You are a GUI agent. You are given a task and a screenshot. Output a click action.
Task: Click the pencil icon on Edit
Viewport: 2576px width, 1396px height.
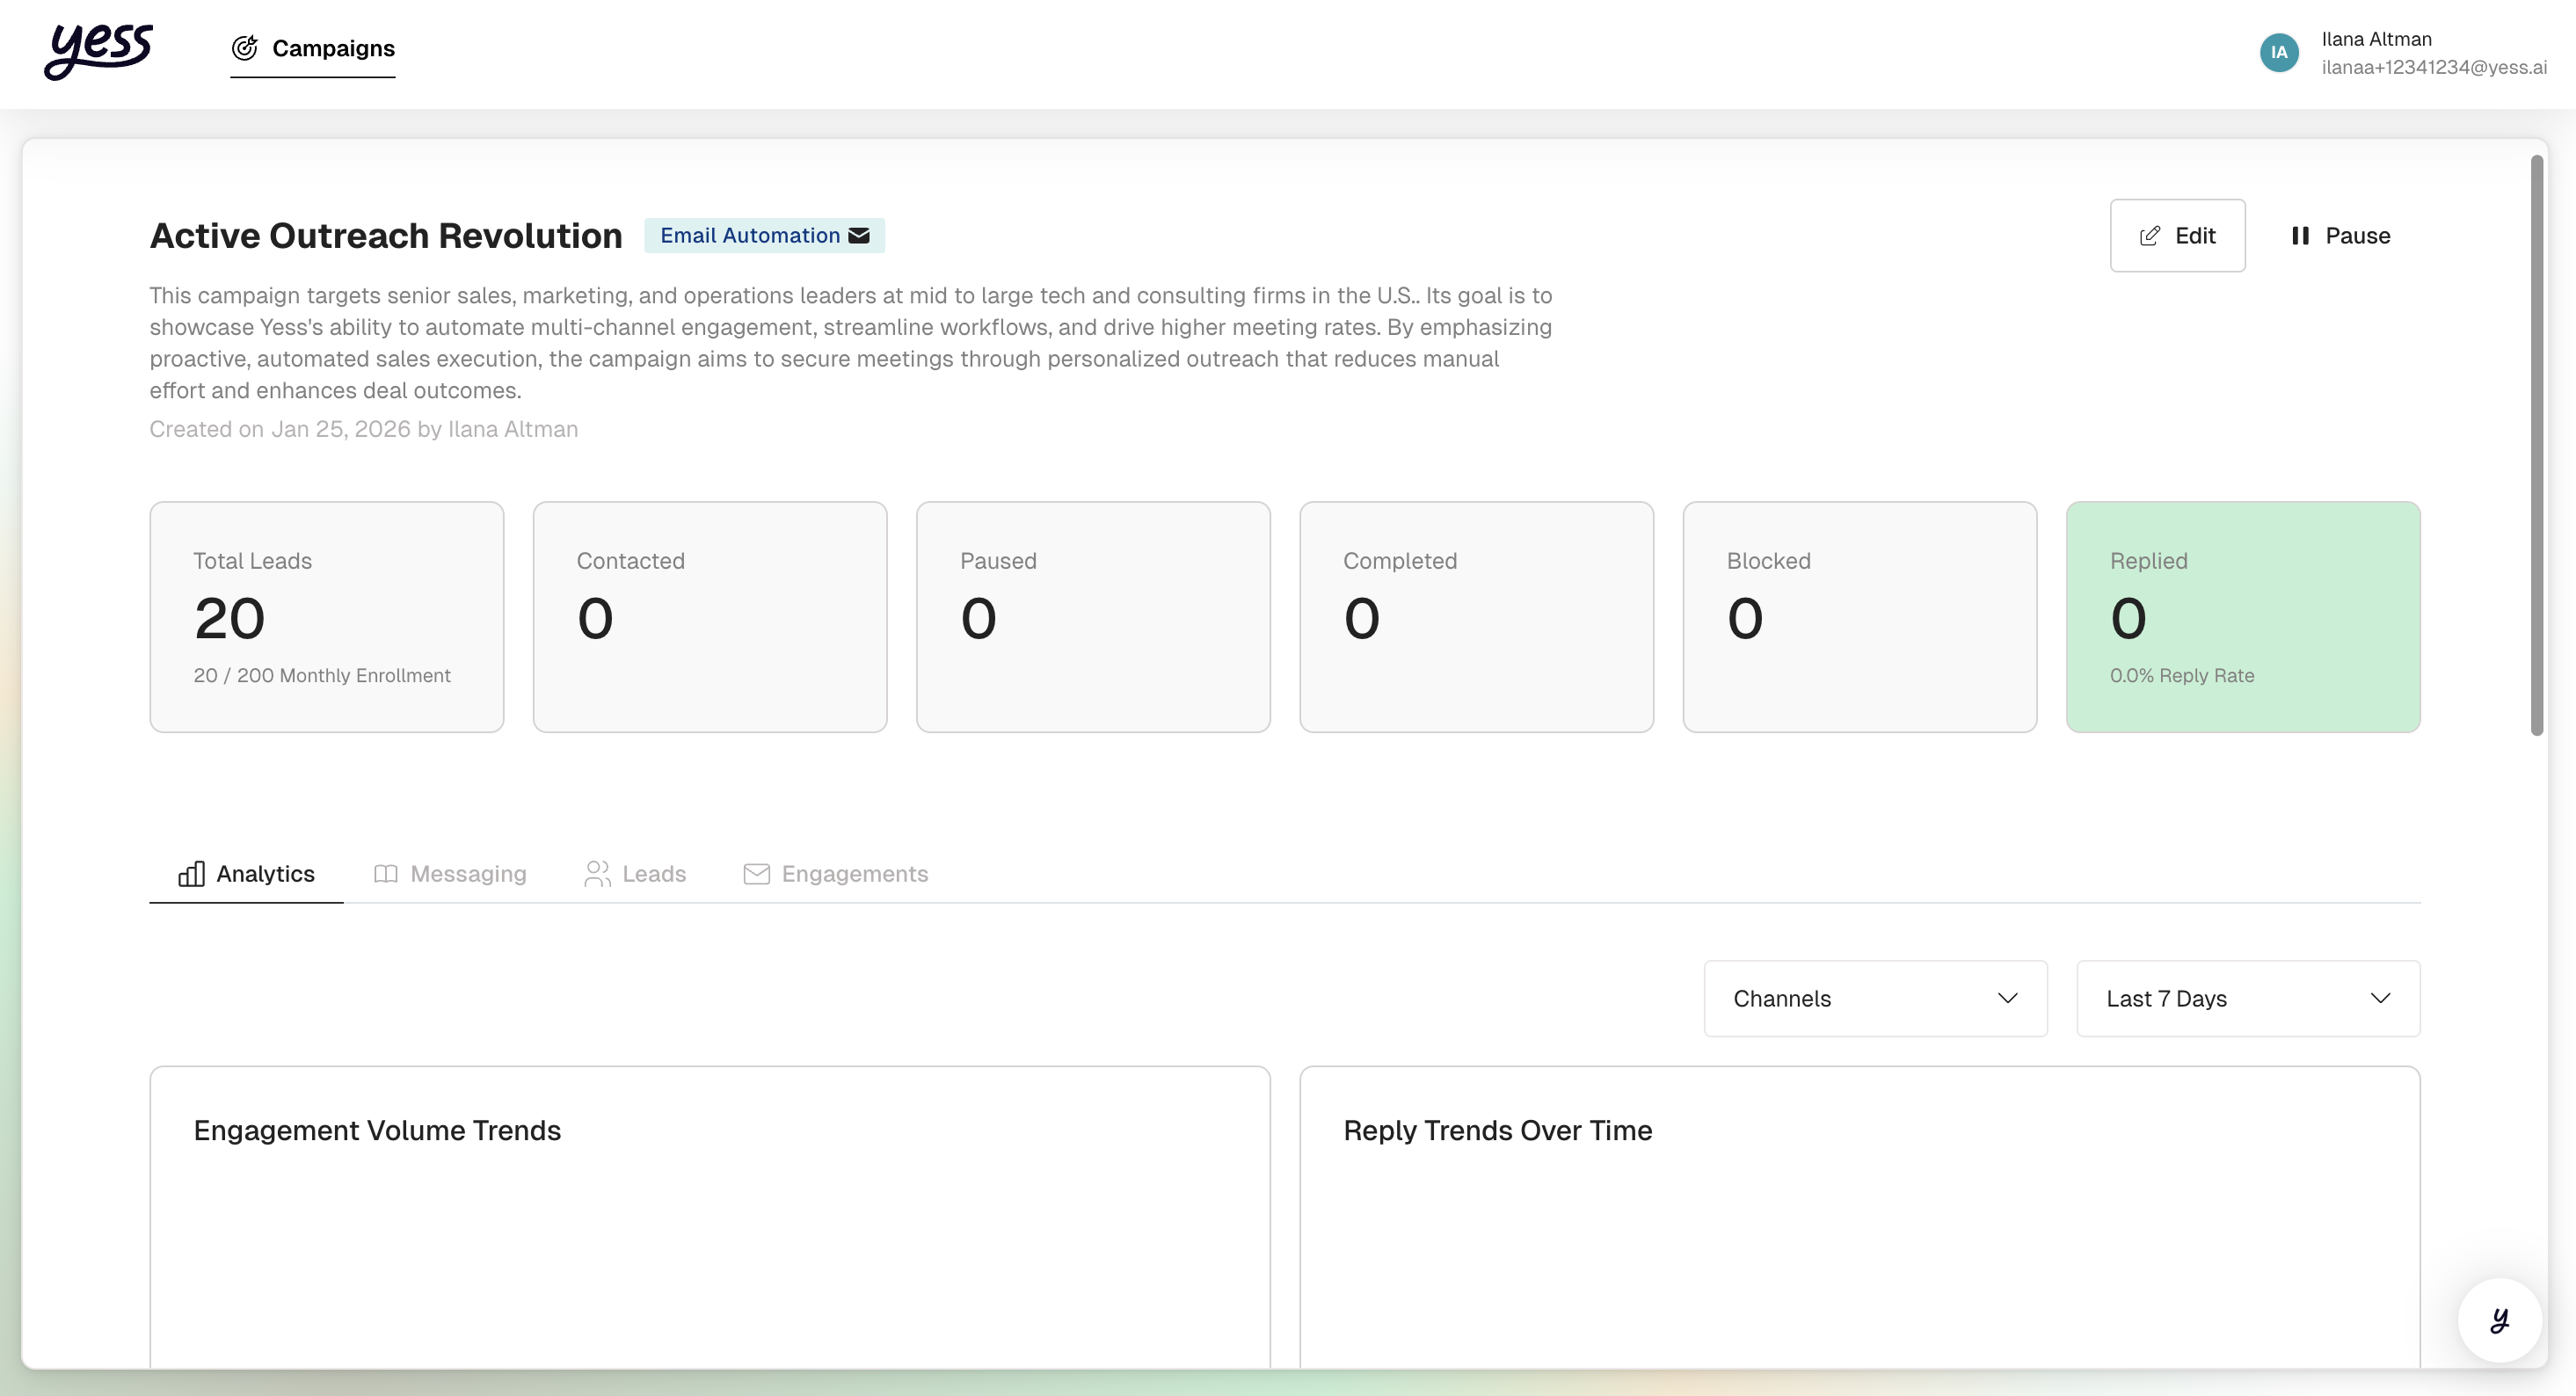2149,236
